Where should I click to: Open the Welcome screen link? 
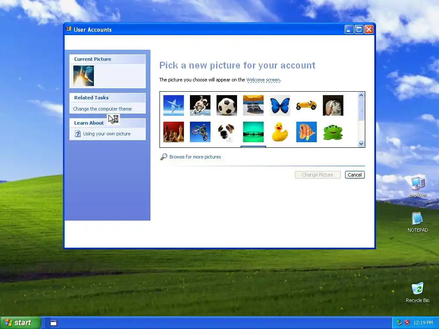pos(263,80)
